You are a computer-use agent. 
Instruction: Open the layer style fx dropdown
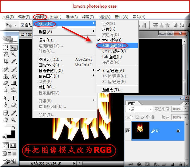click(x=139, y=164)
